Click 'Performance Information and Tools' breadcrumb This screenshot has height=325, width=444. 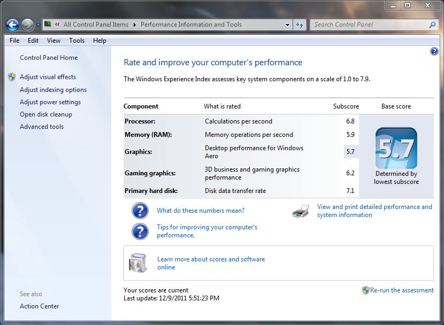pos(191,25)
